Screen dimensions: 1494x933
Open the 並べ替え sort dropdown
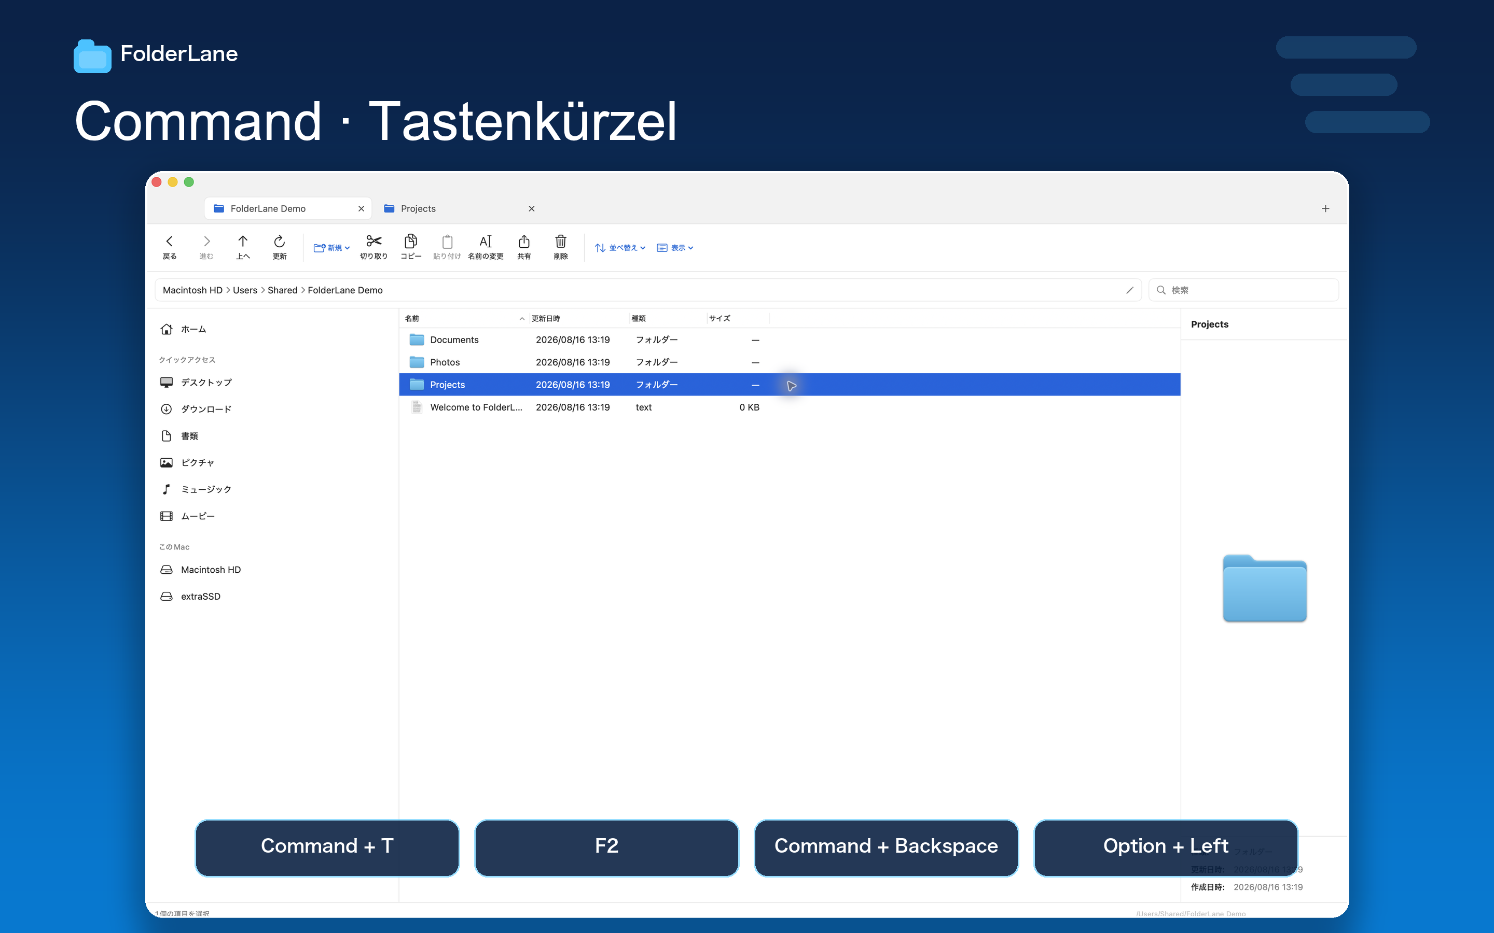click(620, 247)
